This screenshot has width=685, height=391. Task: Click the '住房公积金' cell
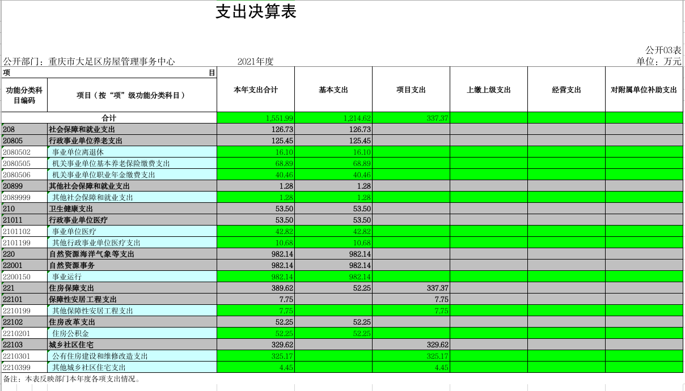click(132, 333)
